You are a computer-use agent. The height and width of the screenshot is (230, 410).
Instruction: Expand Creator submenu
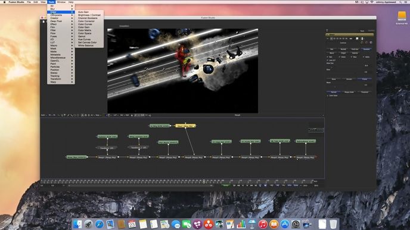pos(61,18)
